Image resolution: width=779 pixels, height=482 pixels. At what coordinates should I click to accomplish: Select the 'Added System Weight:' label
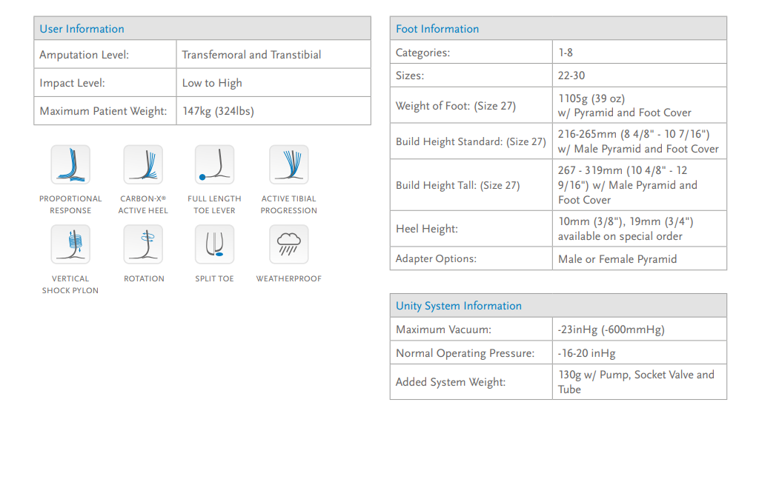point(451,382)
